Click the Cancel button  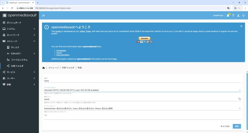coord(225,126)
